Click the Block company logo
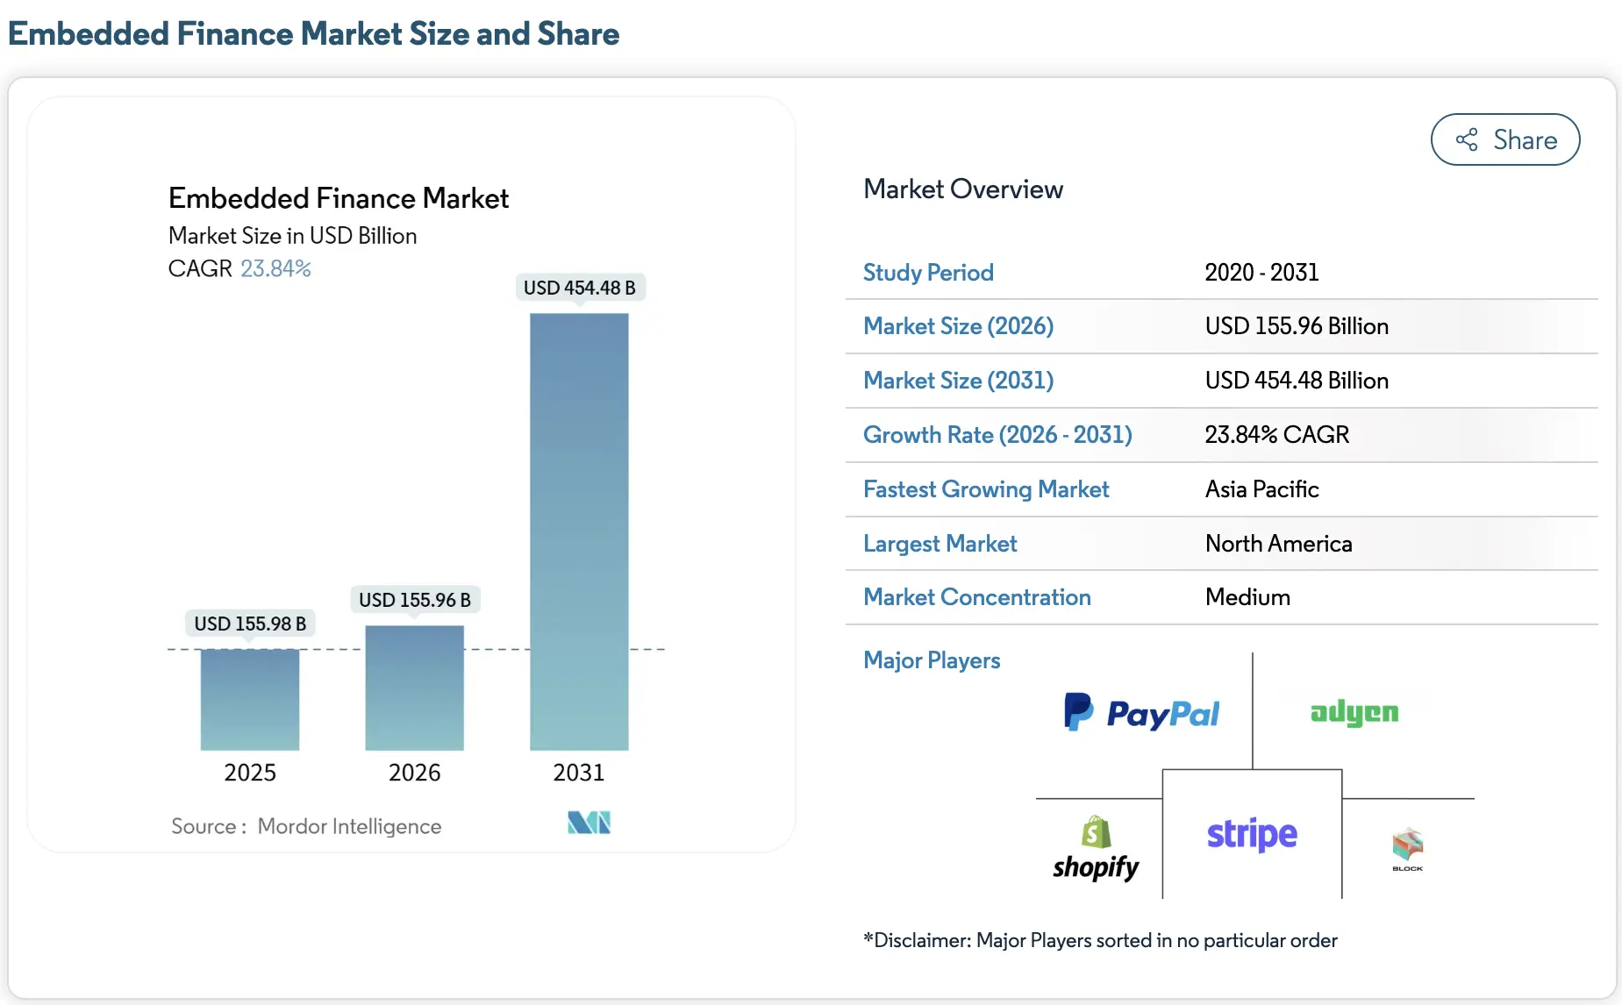This screenshot has width=1622, height=1005. point(1407,846)
